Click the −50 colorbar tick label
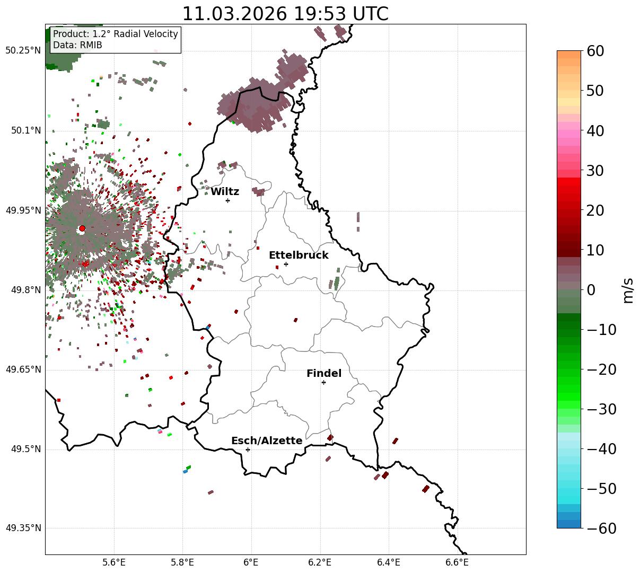 (601, 489)
